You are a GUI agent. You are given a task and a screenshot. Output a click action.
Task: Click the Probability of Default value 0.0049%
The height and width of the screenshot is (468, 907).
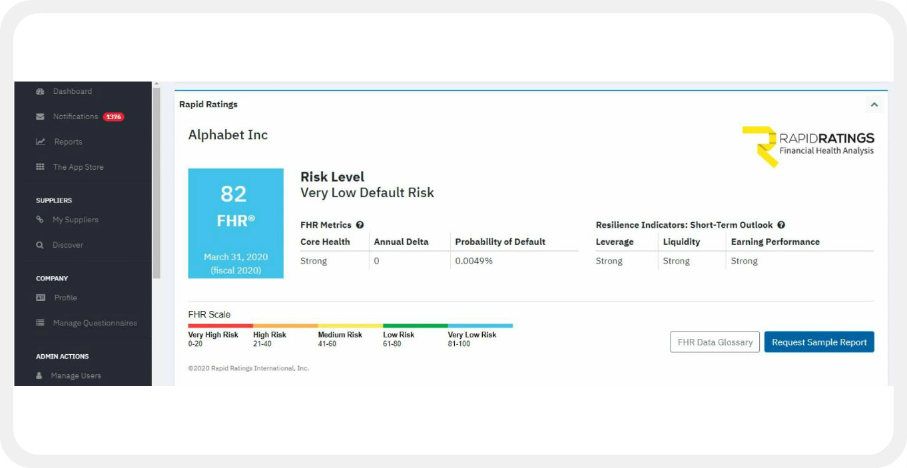[x=473, y=261]
